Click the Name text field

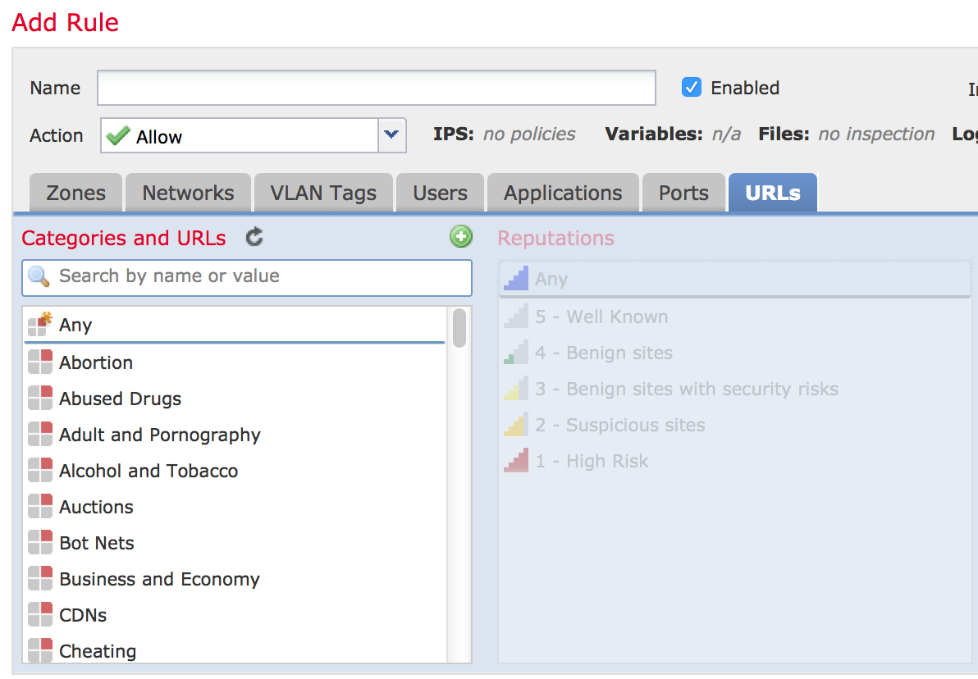(377, 88)
